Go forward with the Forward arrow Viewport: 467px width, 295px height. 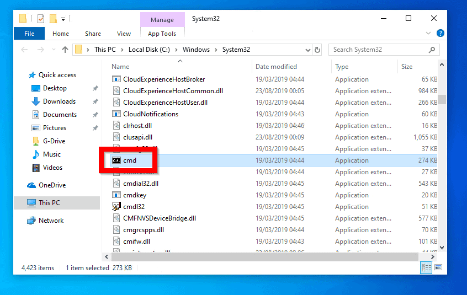40,50
